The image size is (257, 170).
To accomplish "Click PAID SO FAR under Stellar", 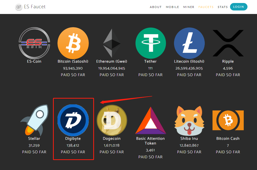I will tap(34, 152).
